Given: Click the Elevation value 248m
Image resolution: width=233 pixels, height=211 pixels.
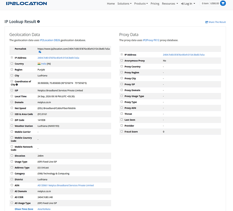Looking at the screenshot, I should coord(41,156).
